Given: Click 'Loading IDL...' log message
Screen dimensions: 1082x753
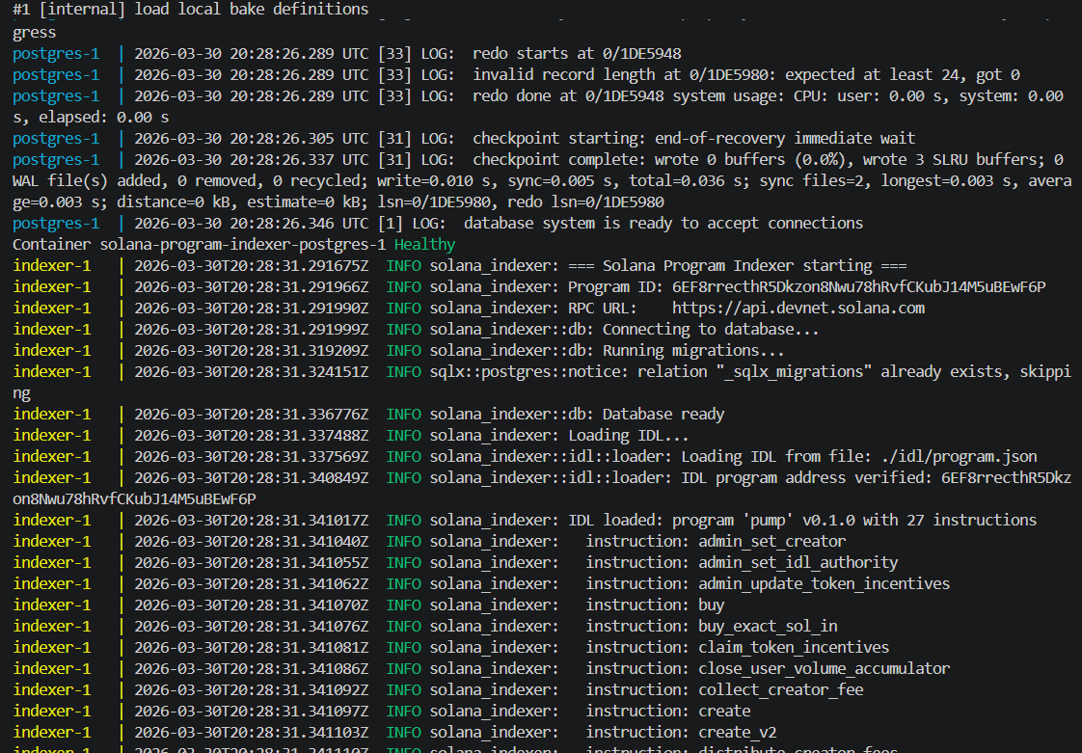Looking at the screenshot, I should tap(628, 436).
